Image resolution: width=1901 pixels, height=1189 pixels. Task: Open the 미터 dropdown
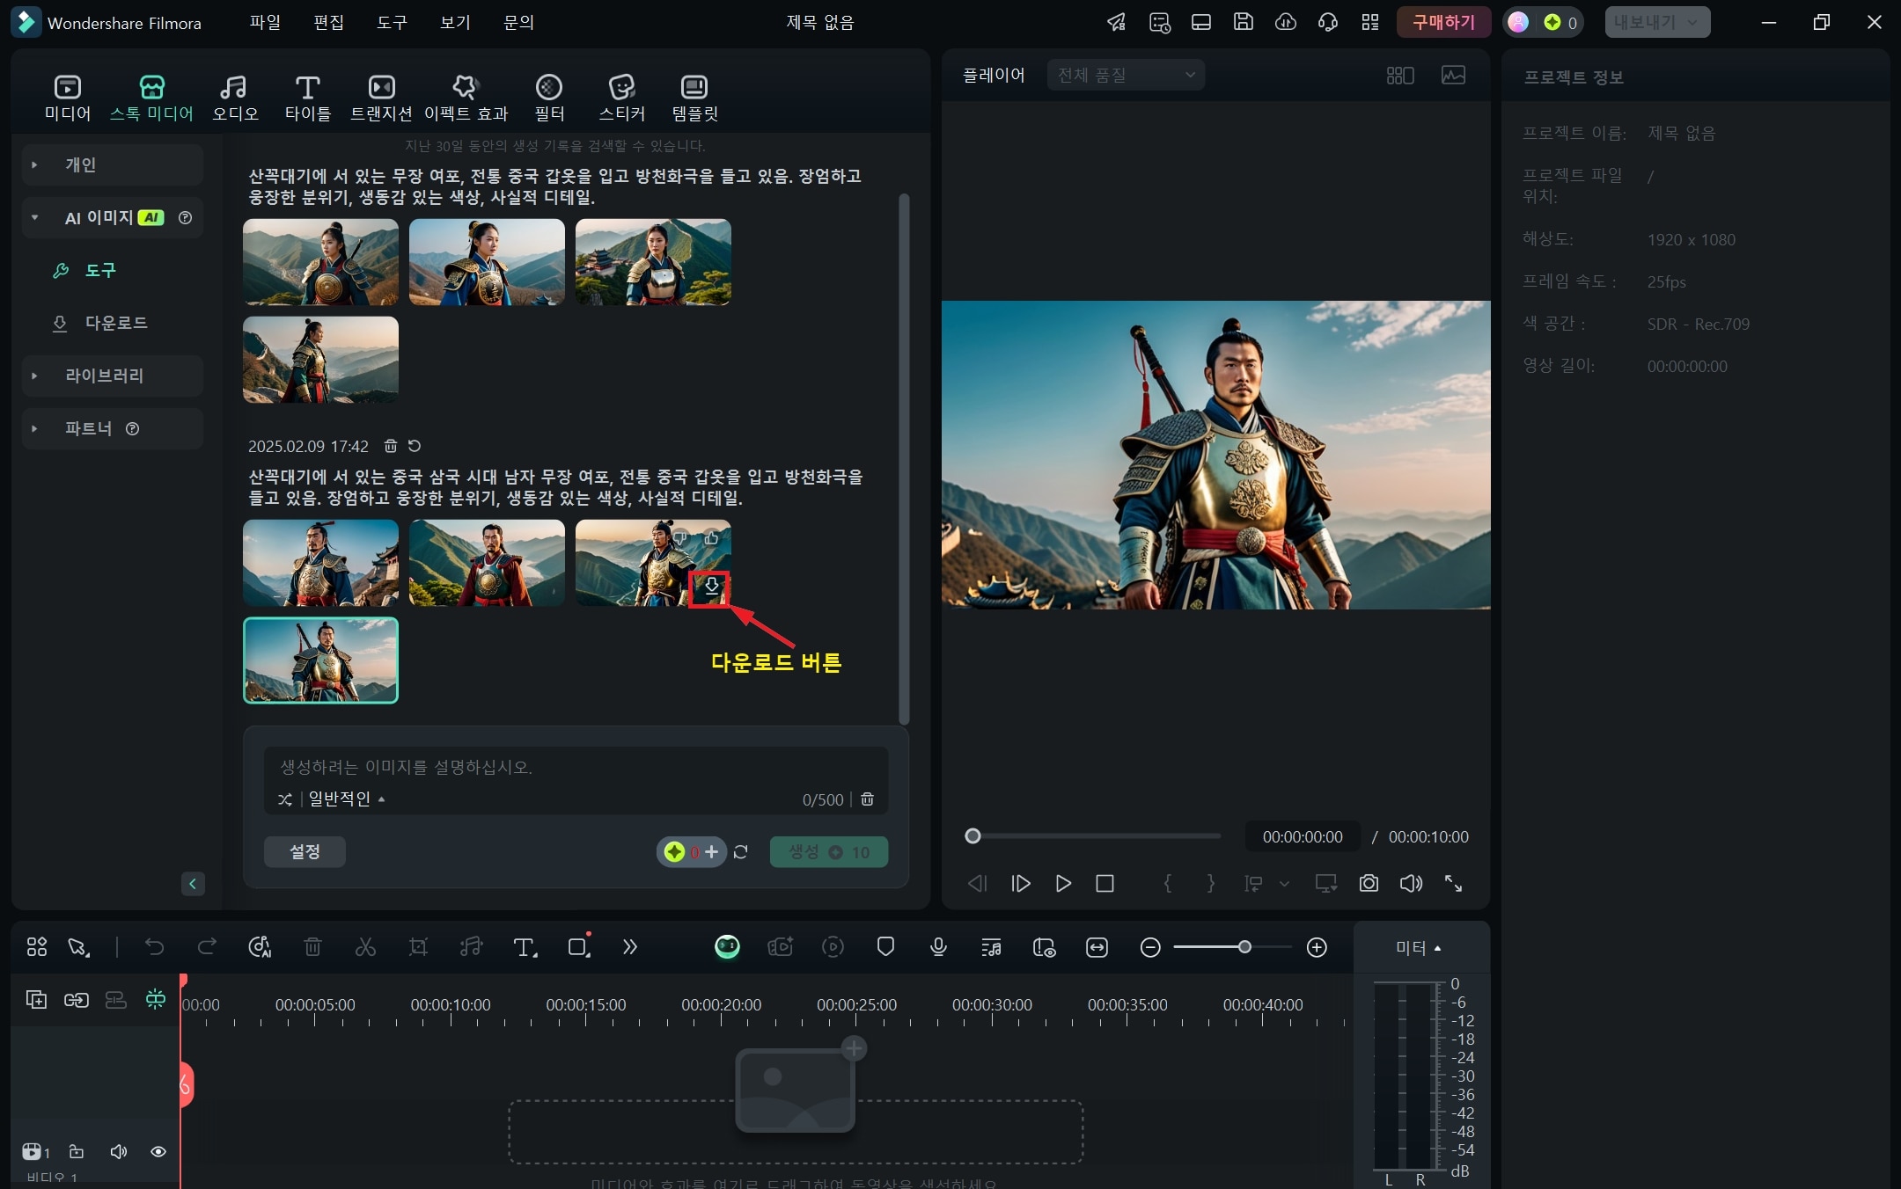click(1418, 948)
